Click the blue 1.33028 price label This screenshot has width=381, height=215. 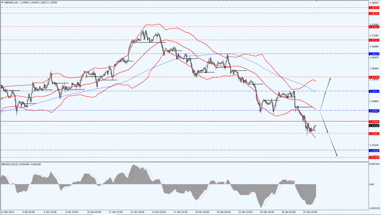point(374,150)
